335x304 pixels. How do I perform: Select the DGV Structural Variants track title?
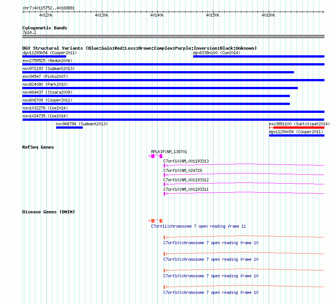(140, 48)
